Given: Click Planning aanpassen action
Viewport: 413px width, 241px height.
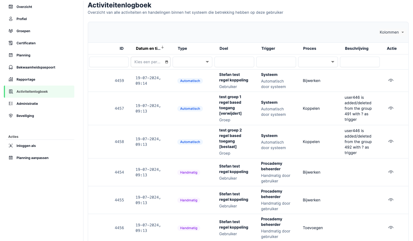Looking at the screenshot, I should click(x=32, y=158).
